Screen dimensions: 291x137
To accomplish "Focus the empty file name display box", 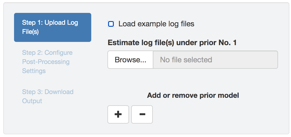I will [x=215, y=60].
